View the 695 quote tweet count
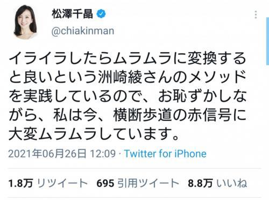The height and width of the screenshot is (200, 269). point(105,183)
